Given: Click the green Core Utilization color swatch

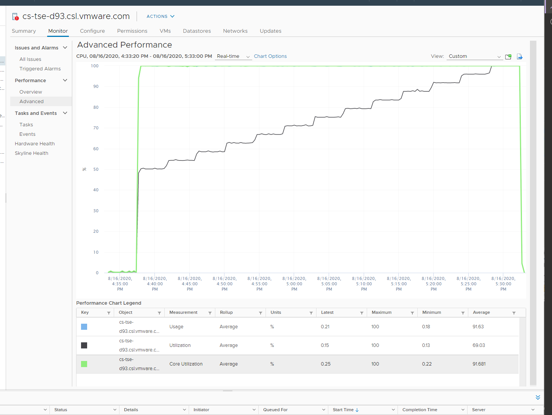Looking at the screenshot, I should pos(84,364).
